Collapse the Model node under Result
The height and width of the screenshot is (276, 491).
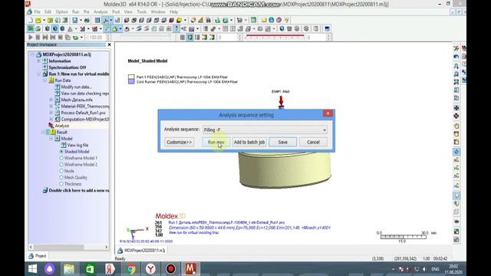click(51, 139)
